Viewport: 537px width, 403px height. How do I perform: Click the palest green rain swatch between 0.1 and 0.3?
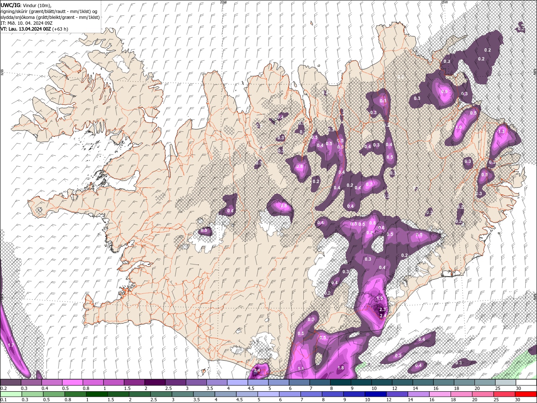coord(11,394)
